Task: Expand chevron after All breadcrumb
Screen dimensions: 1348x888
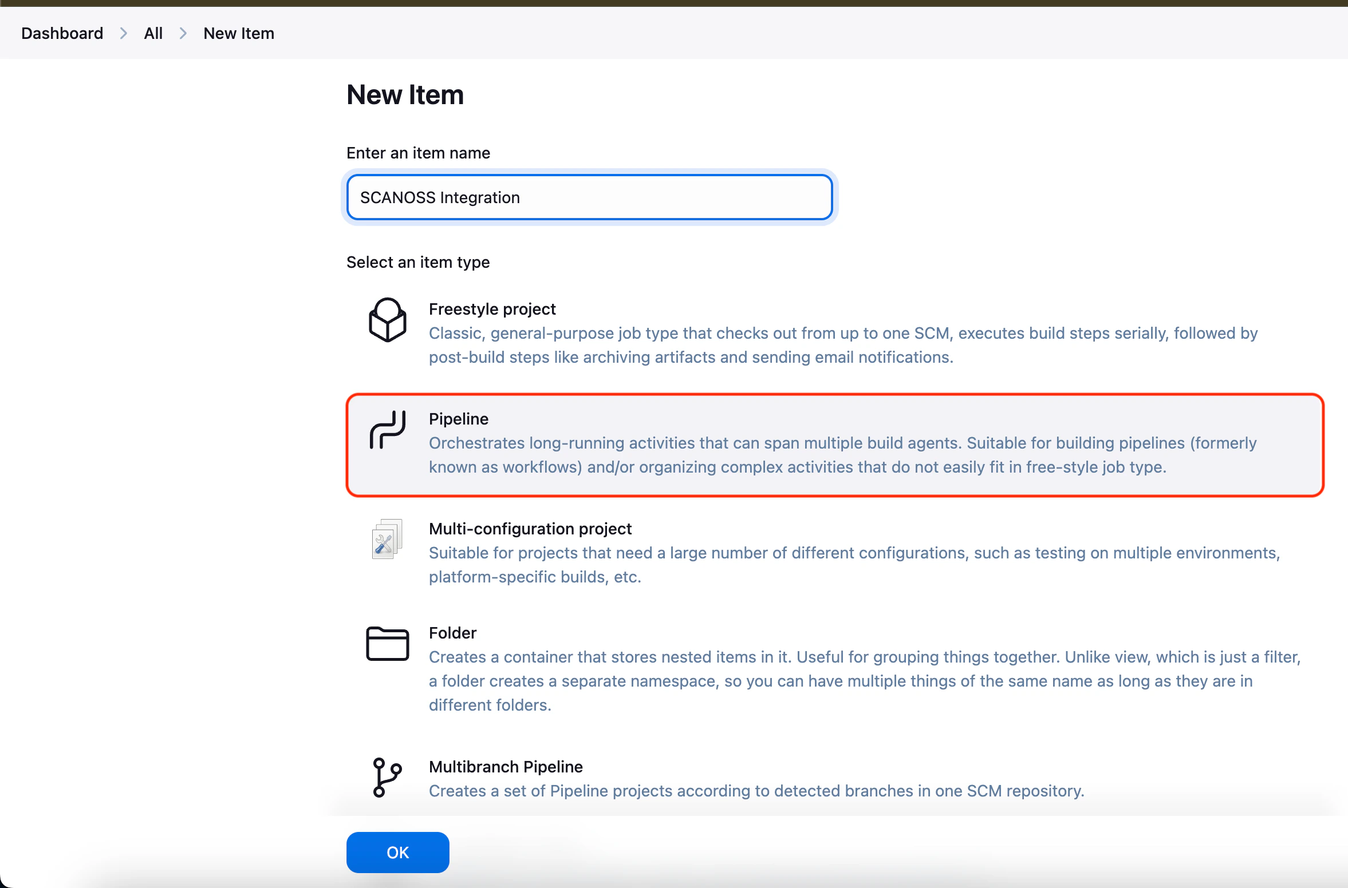Action: (x=183, y=33)
